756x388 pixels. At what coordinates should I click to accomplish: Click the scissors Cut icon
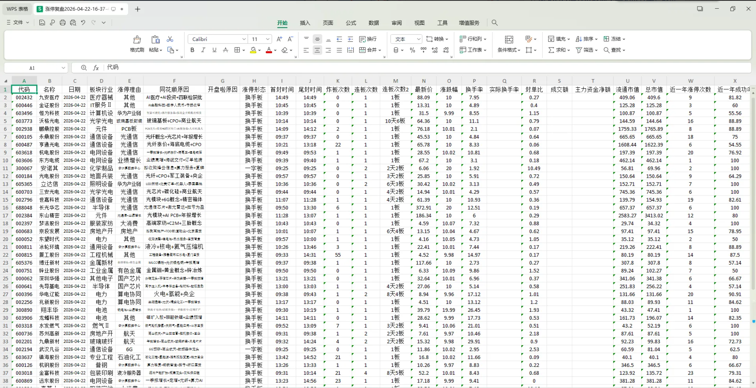tap(170, 39)
